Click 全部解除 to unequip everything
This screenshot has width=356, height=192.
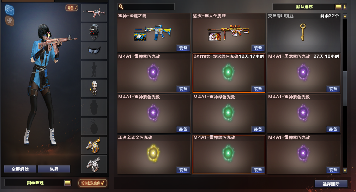20,169
